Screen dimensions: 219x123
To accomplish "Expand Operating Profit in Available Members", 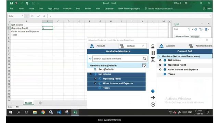I will click(x=95, y=79).
